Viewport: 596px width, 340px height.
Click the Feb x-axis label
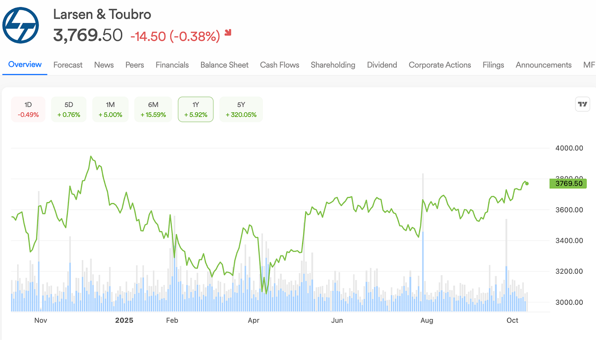pyautogui.click(x=172, y=320)
